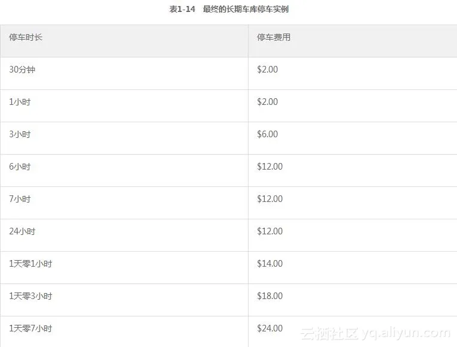Select the 30分钟 duration cell
Image resolution: width=457 pixels, height=347 pixels.
tap(22, 70)
